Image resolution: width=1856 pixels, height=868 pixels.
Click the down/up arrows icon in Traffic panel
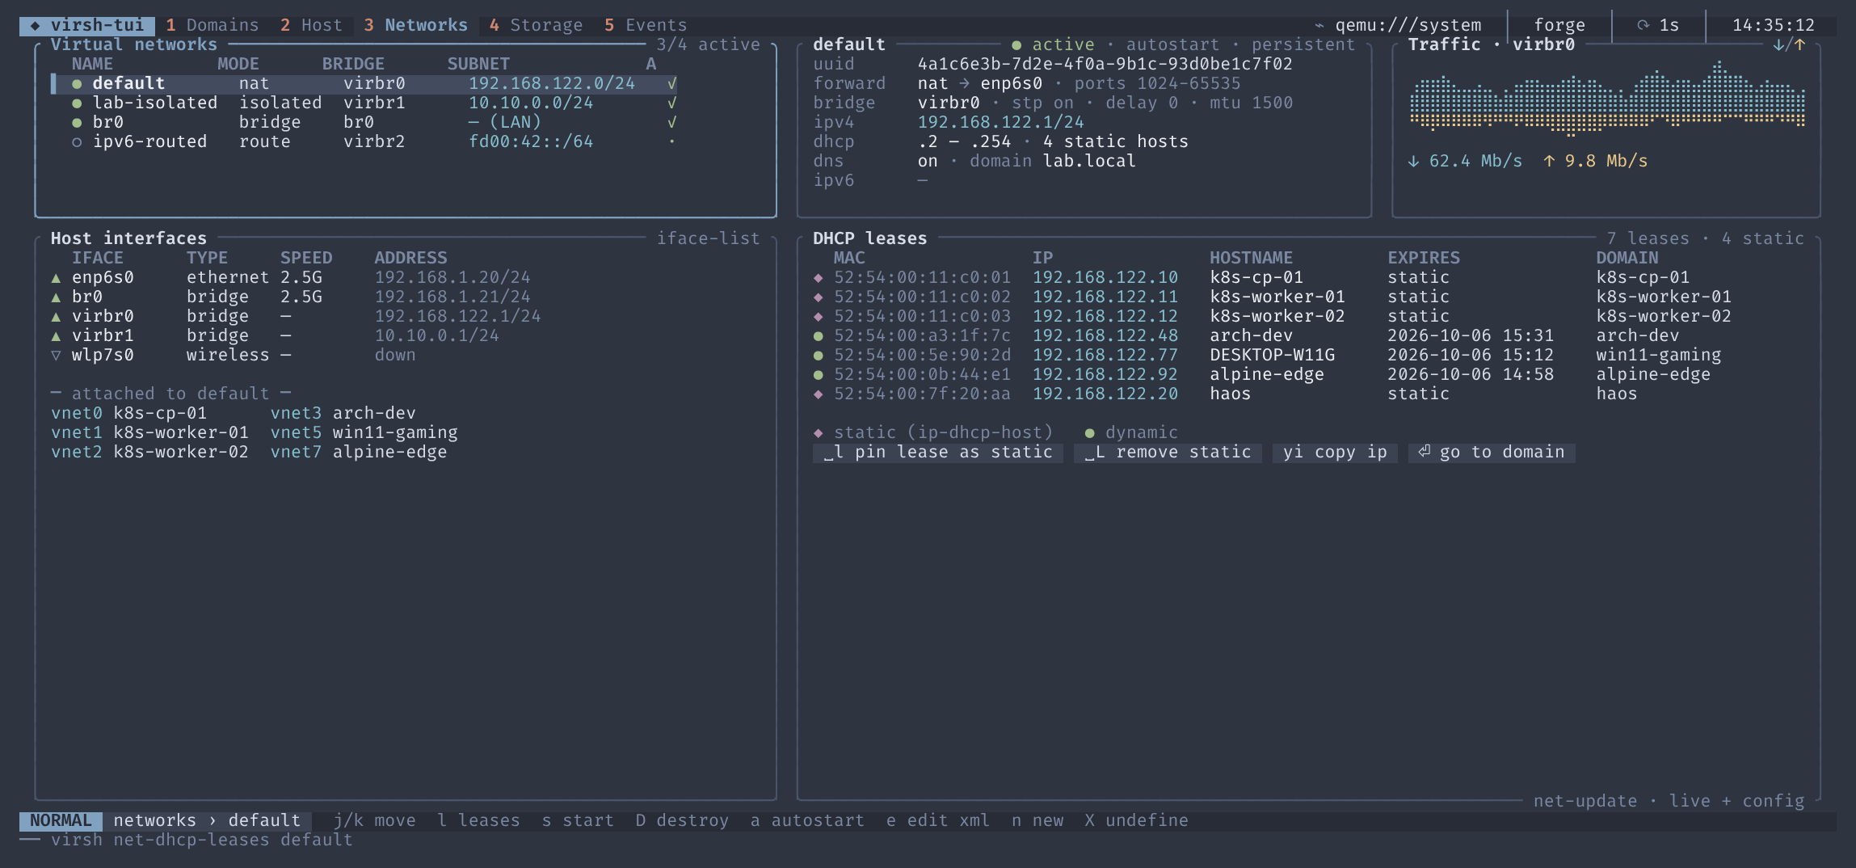[x=1789, y=44]
